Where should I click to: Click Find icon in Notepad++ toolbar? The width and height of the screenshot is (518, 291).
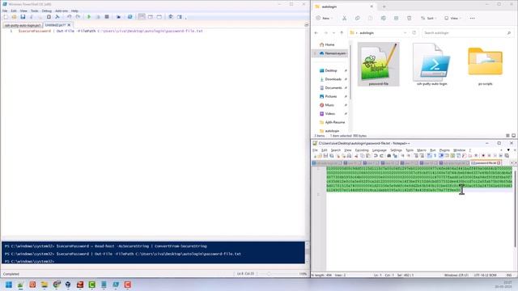(x=388, y=156)
